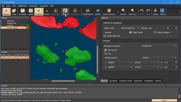
Task: Select the product class row
Action: tap(15, 25)
